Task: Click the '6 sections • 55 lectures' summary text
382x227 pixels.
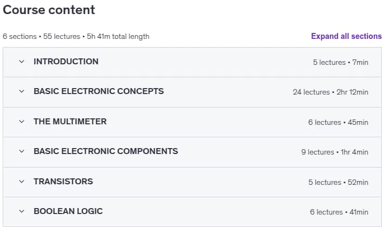Action: click(41, 36)
